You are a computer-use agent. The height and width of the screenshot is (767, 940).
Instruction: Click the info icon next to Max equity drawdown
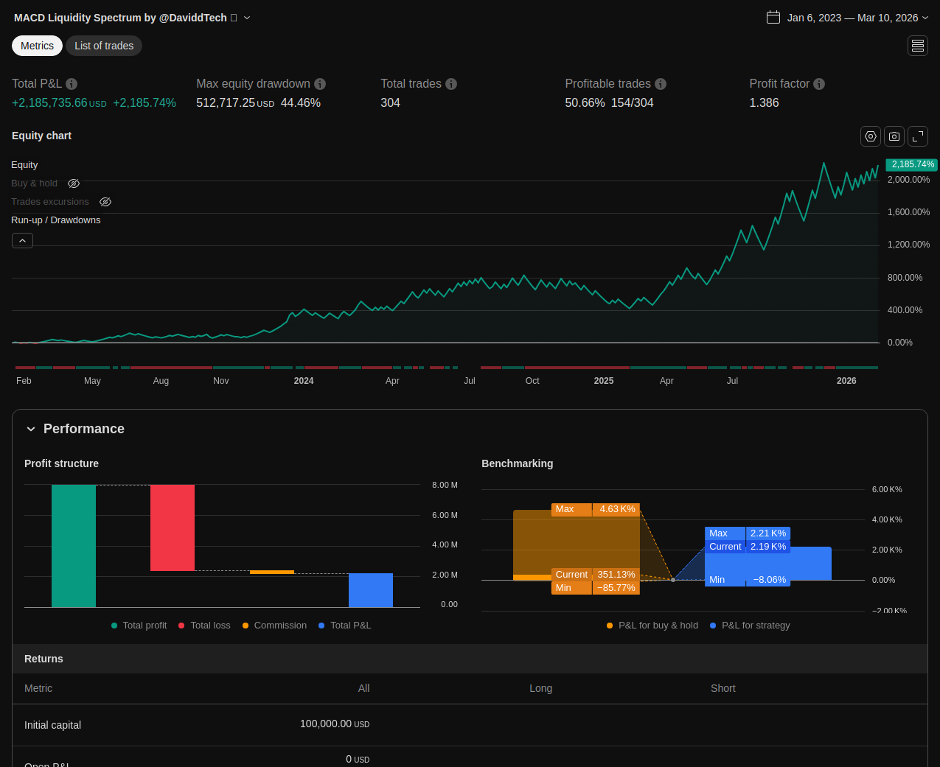(x=320, y=84)
